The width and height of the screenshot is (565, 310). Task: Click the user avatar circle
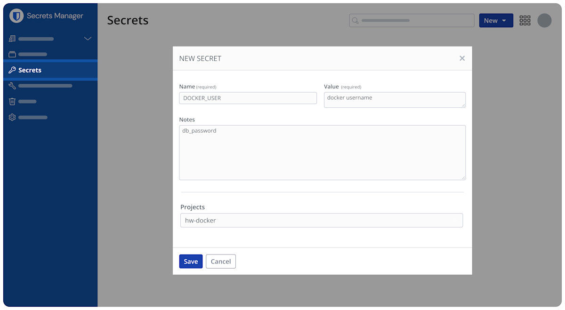coord(544,20)
